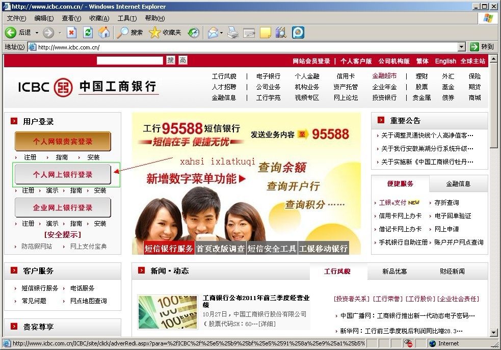501x350 pixels.
Task: Click the yellow note toolbar icon
Action: pos(265,33)
